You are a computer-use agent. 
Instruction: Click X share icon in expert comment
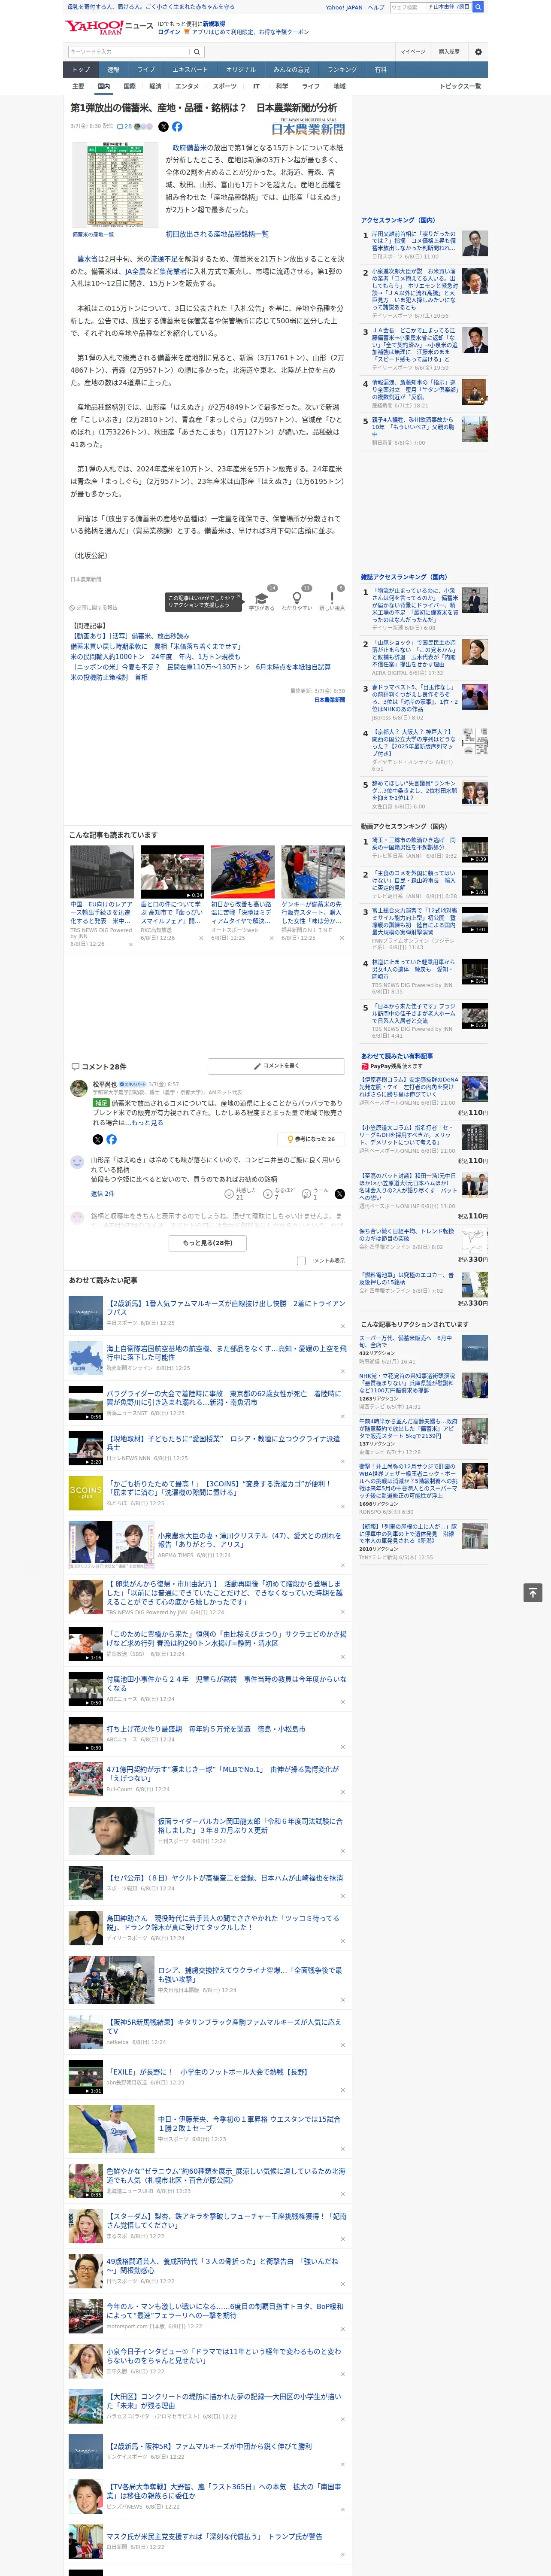point(97,1139)
